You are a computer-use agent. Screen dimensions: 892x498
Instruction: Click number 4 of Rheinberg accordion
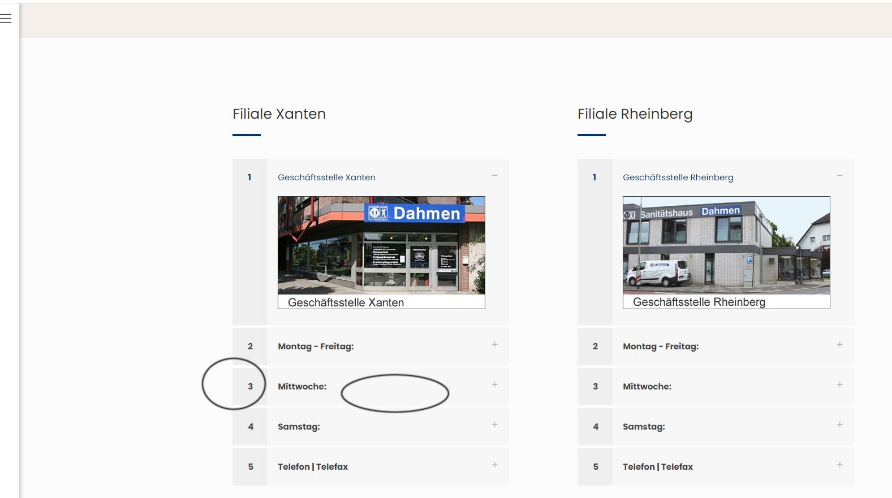click(596, 427)
